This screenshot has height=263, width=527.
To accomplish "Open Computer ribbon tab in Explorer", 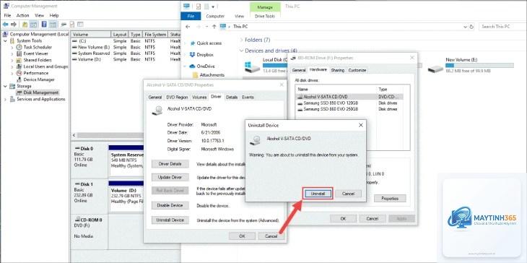I will (x=215, y=16).
